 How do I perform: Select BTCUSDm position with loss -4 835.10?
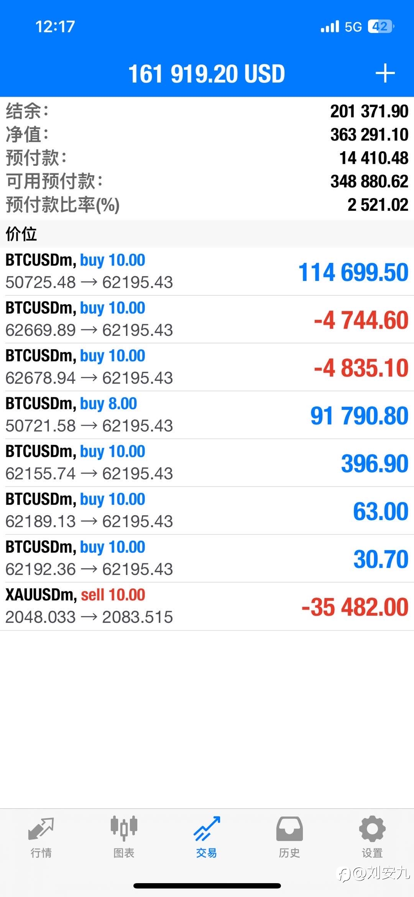tap(207, 367)
